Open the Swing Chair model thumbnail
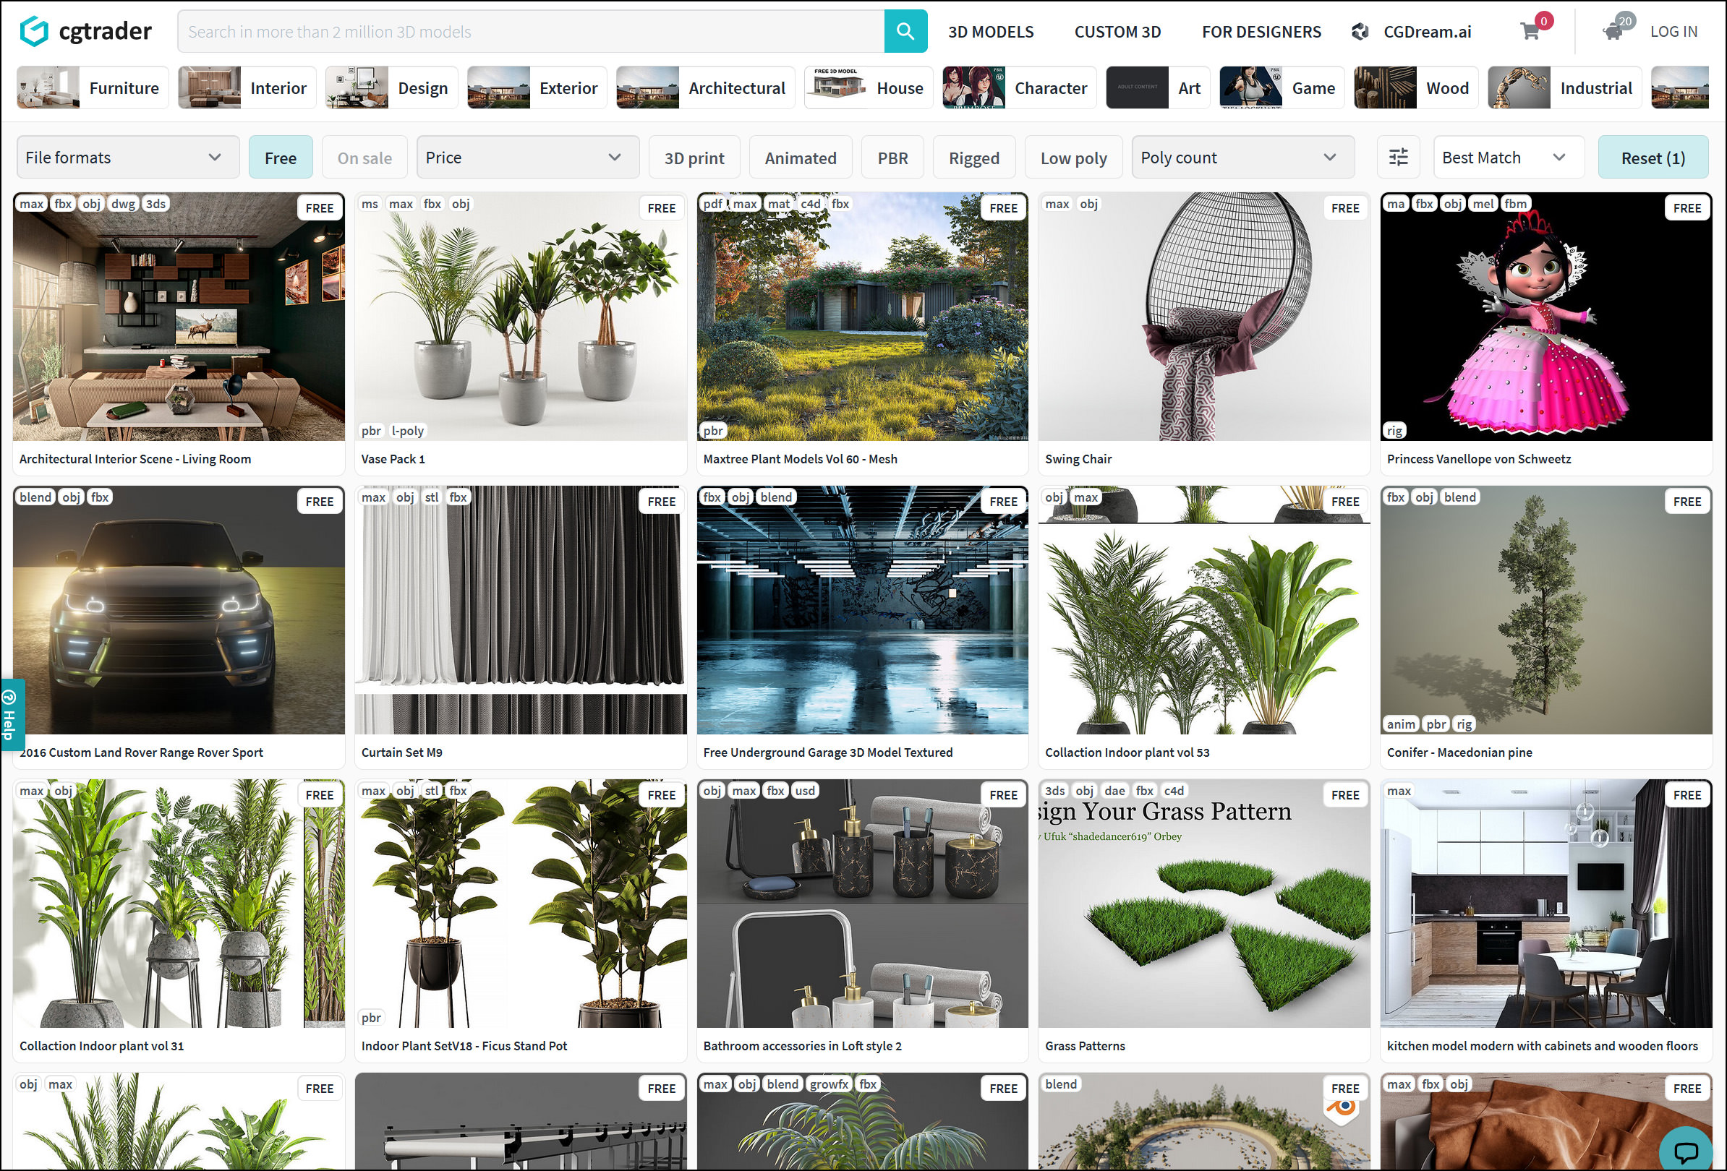The height and width of the screenshot is (1171, 1727). [x=1203, y=318]
